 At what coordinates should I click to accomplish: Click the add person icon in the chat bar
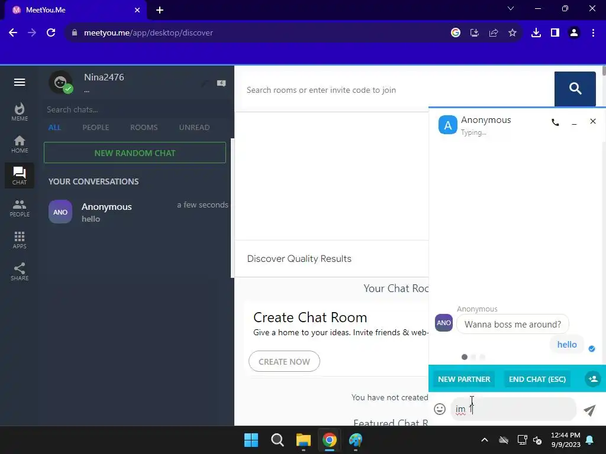click(x=593, y=379)
